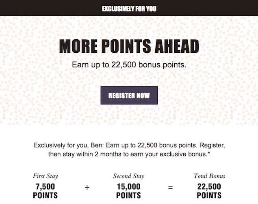Click the word POINTS under 7,500

(45, 195)
